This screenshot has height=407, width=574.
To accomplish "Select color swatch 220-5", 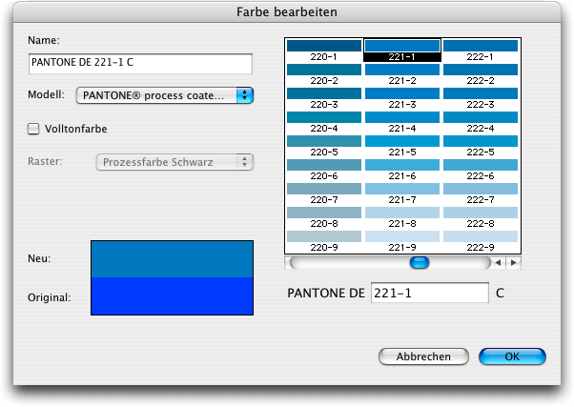I will pos(324,141).
